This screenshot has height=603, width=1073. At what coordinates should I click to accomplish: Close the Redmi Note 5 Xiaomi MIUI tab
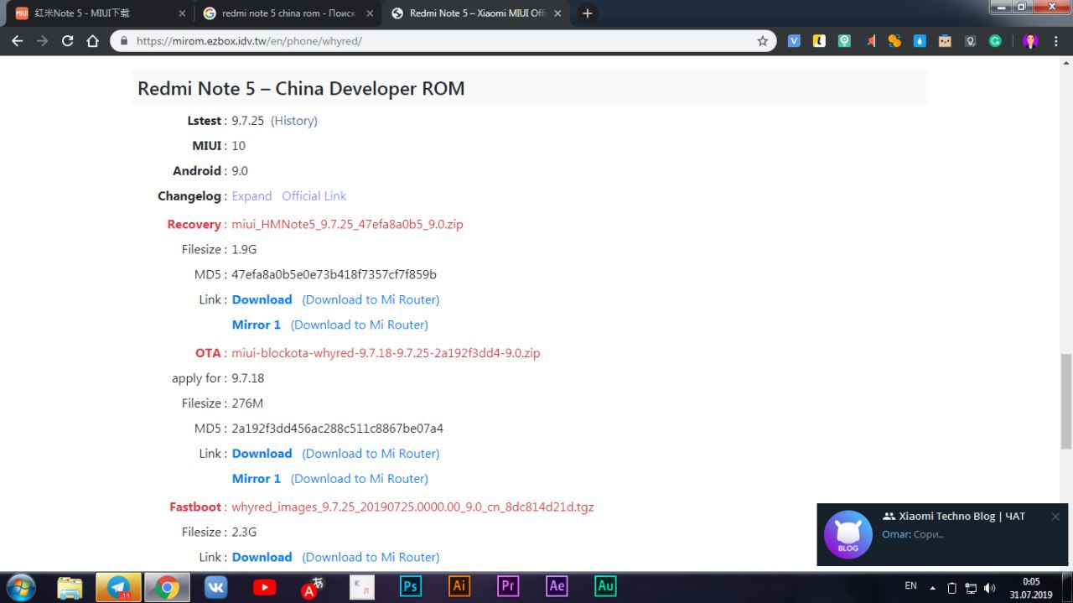[x=557, y=13]
